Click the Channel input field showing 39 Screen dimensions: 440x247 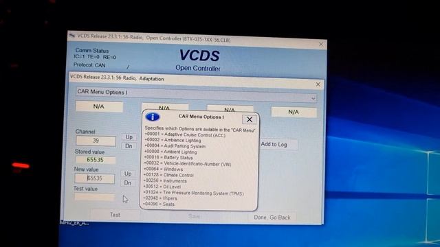click(96, 141)
